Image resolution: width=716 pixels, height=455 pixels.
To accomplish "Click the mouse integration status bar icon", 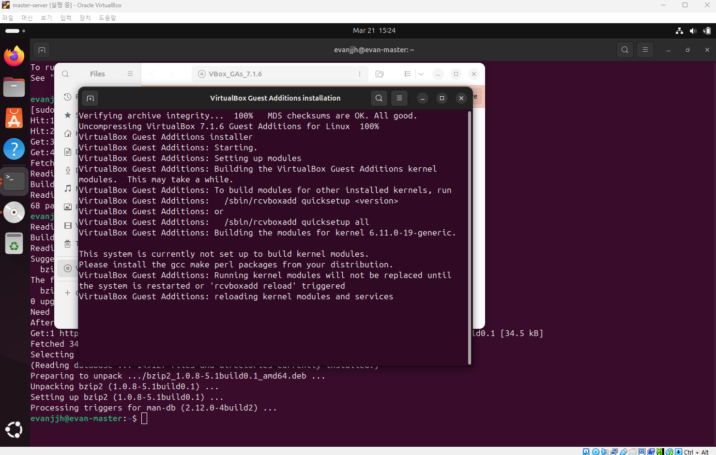I will click(x=669, y=452).
